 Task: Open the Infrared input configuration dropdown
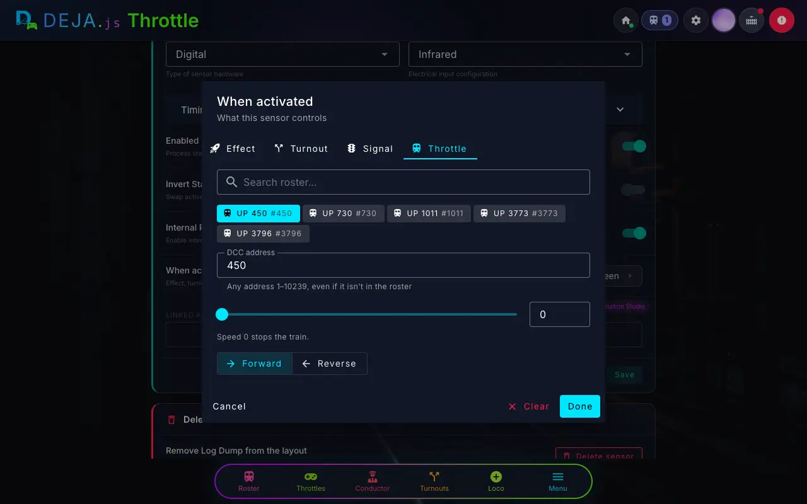click(525, 54)
